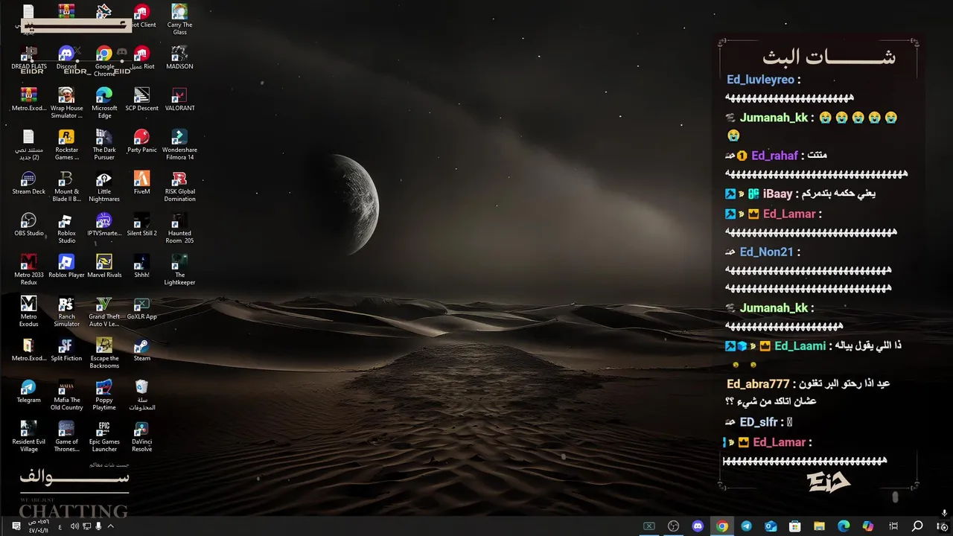This screenshot has height=536, width=953.
Task: Open OBS Studio desktop shortcut
Action: point(29,225)
